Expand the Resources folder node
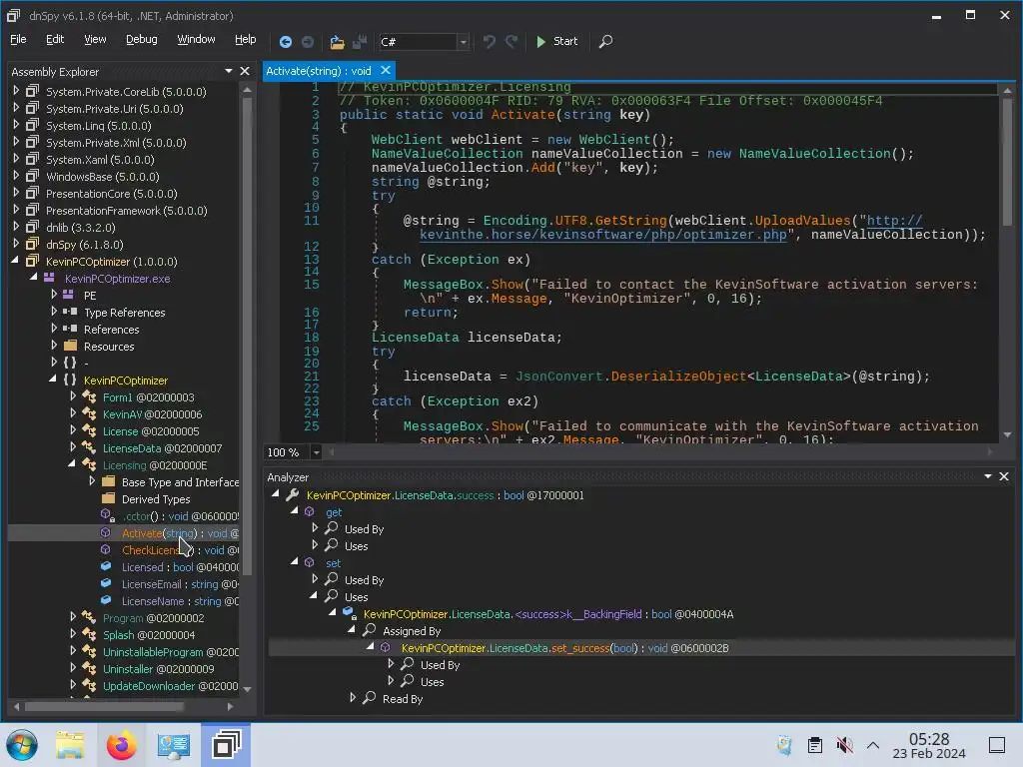The width and height of the screenshot is (1023, 767). pyautogui.click(x=54, y=346)
